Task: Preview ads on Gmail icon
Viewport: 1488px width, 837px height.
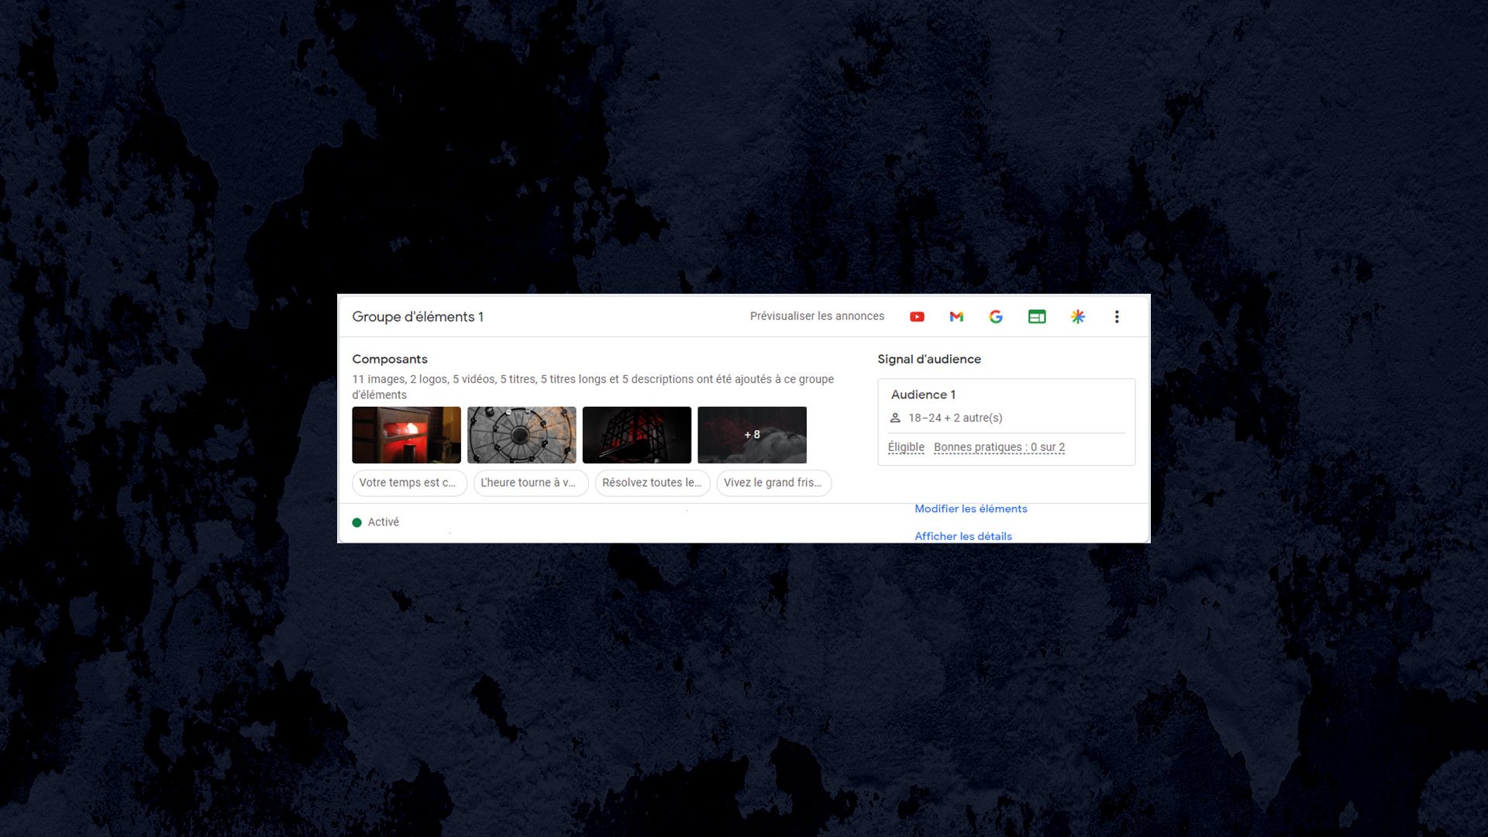Action: (956, 316)
